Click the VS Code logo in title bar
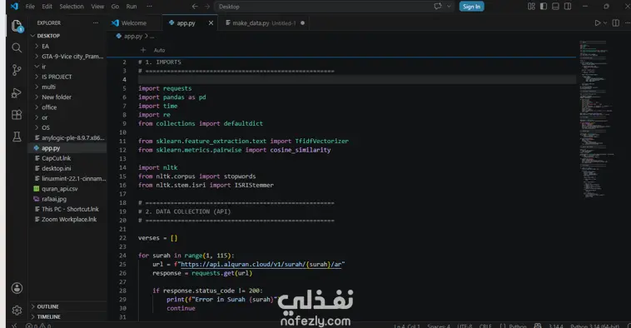The width and height of the screenshot is (631, 328). [x=14, y=6]
